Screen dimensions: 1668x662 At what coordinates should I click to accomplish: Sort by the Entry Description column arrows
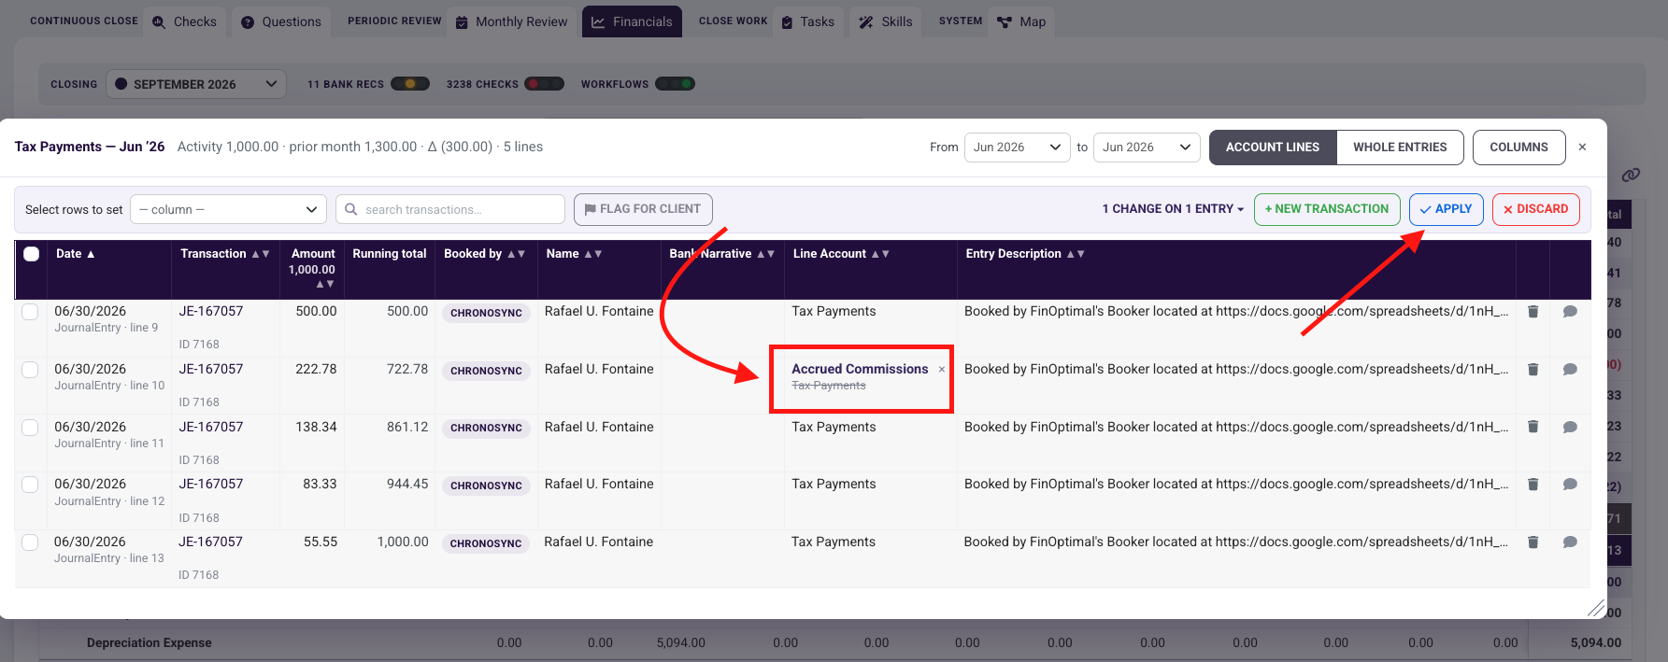(x=1076, y=254)
